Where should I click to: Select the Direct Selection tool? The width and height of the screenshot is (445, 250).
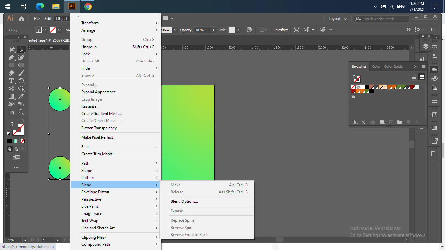tap(21, 49)
